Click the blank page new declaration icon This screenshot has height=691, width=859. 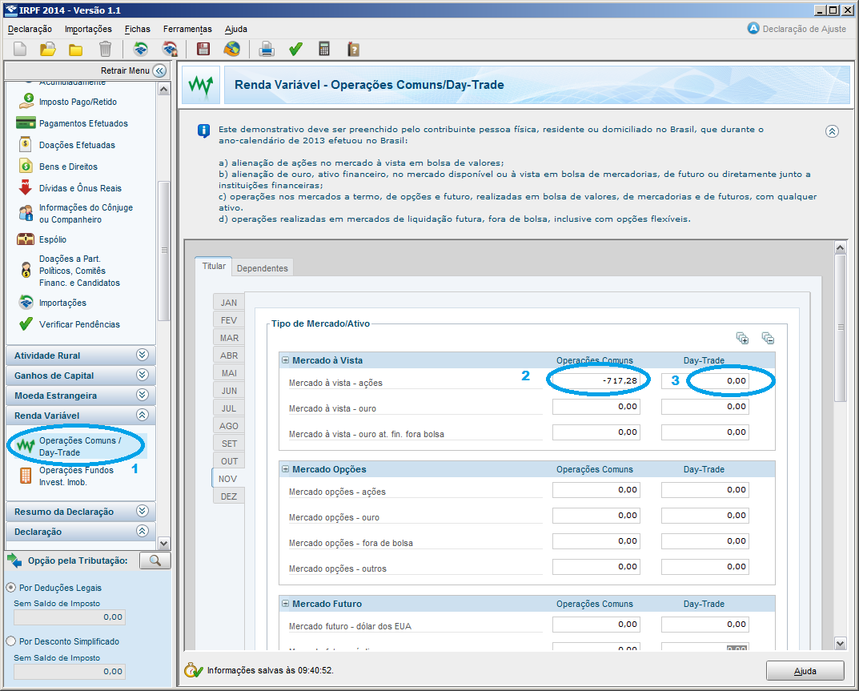pos(20,50)
